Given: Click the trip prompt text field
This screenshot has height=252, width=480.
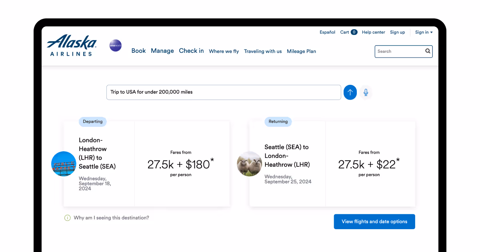Looking at the screenshot, I should (x=224, y=92).
